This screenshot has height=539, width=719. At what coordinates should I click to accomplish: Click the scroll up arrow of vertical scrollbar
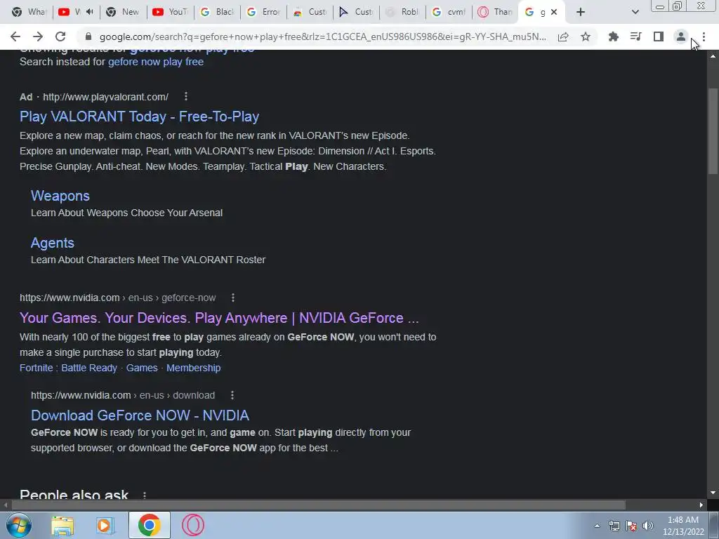pos(713,56)
